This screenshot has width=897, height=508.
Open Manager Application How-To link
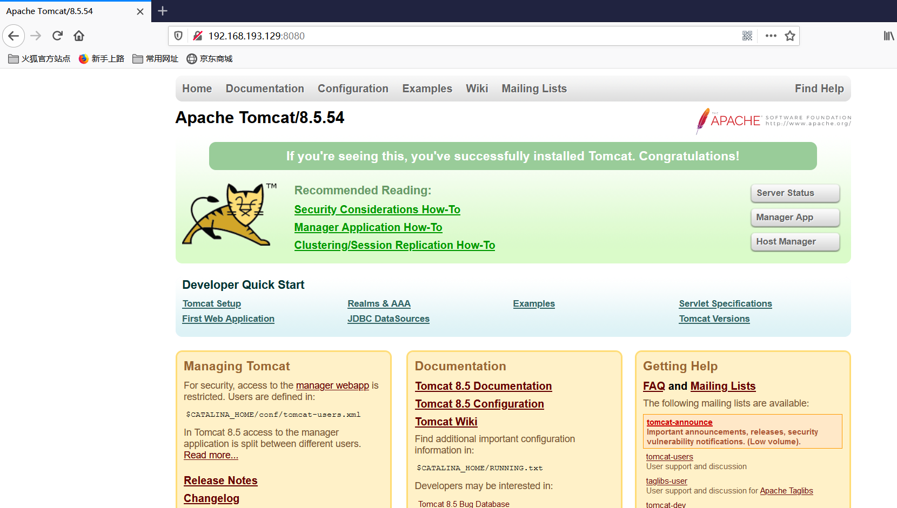point(368,227)
